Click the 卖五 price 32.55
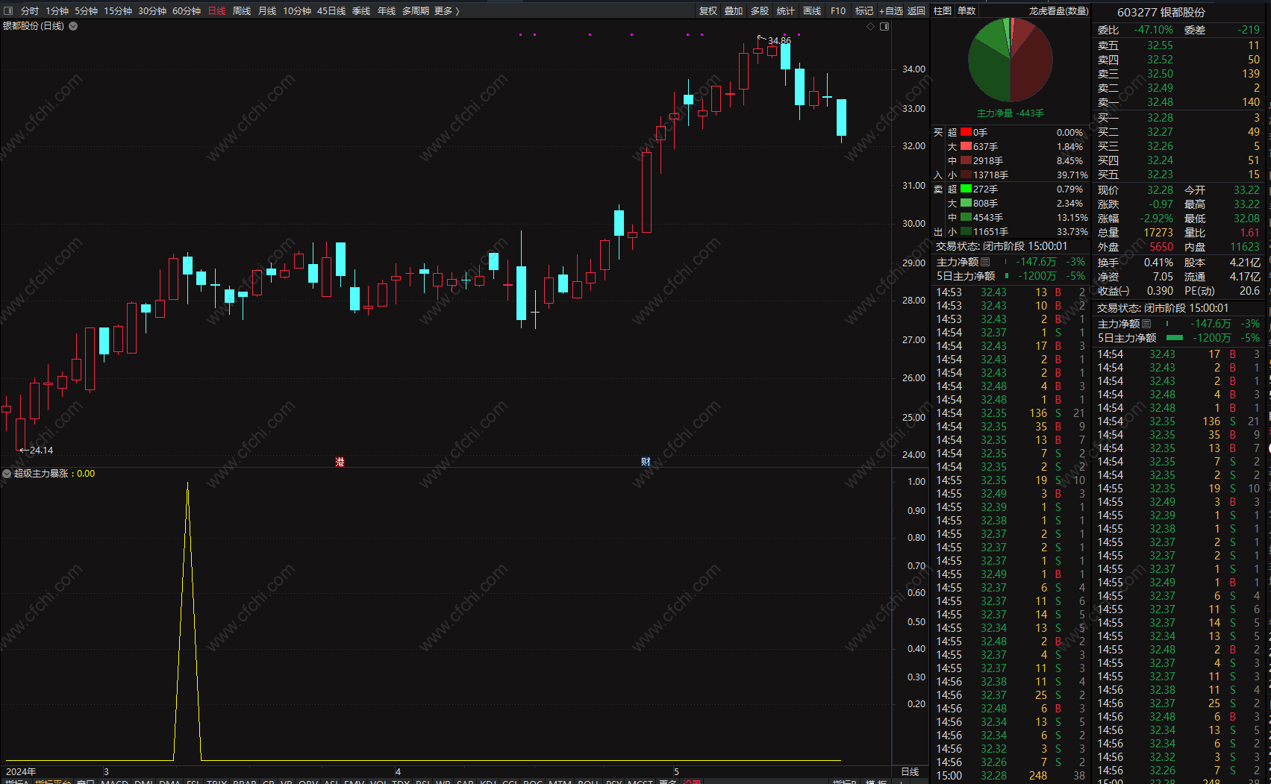 pos(1160,46)
